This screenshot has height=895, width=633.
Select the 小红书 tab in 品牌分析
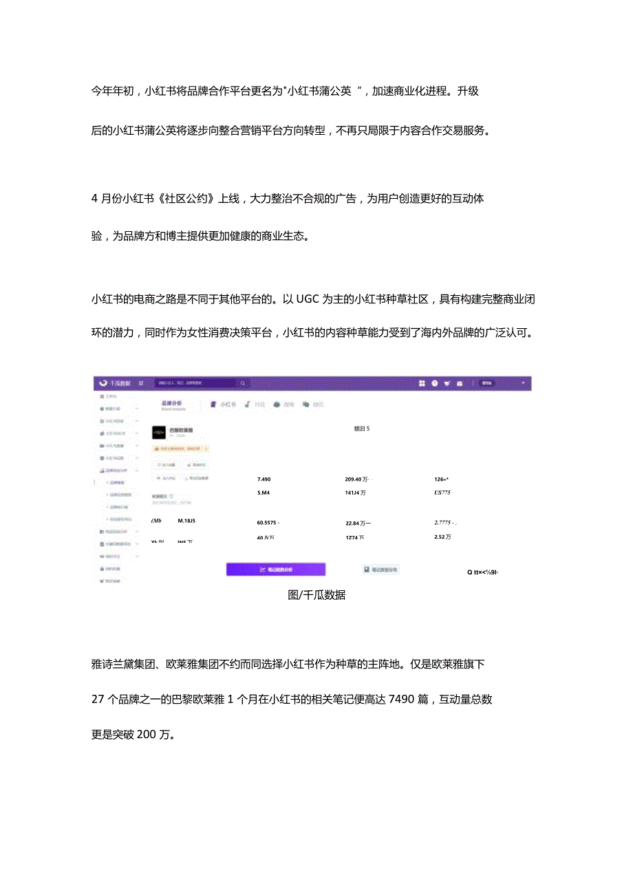click(222, 403)
